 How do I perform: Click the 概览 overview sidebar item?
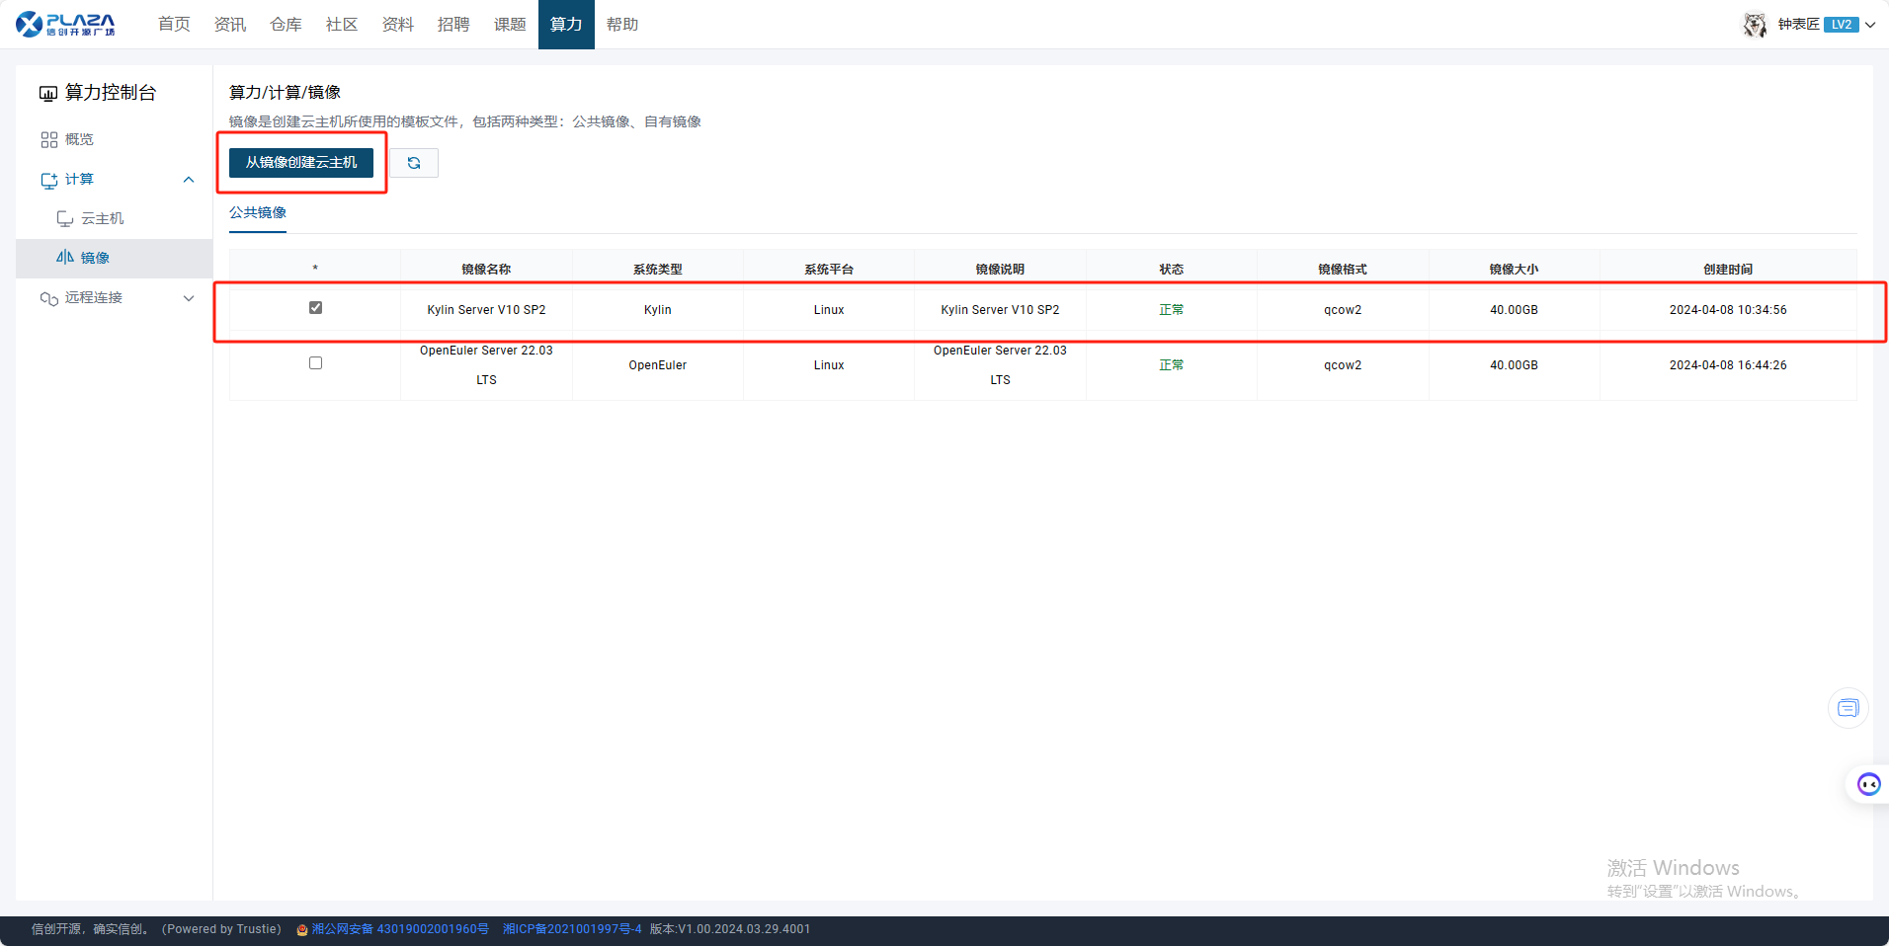[79, 139]
